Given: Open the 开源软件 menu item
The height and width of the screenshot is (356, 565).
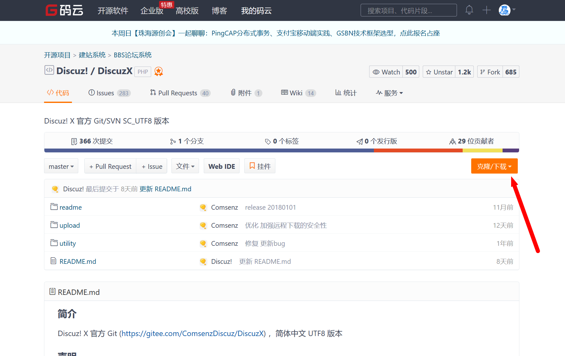Looking at the screenshot, I should coord(113,10).
